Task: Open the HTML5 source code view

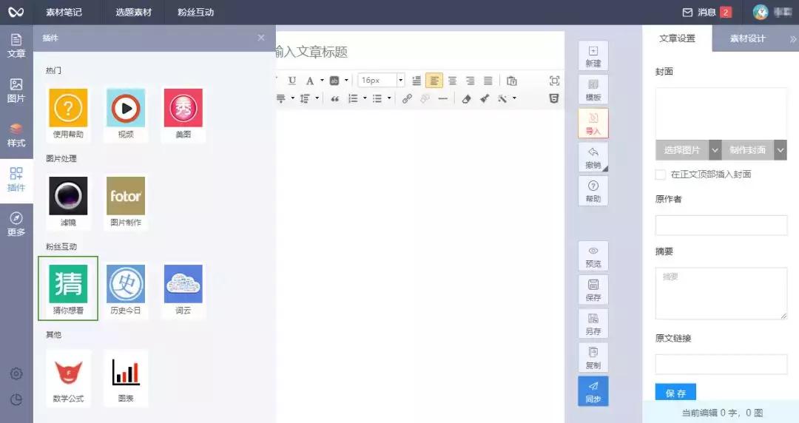Action: point(554,98)
